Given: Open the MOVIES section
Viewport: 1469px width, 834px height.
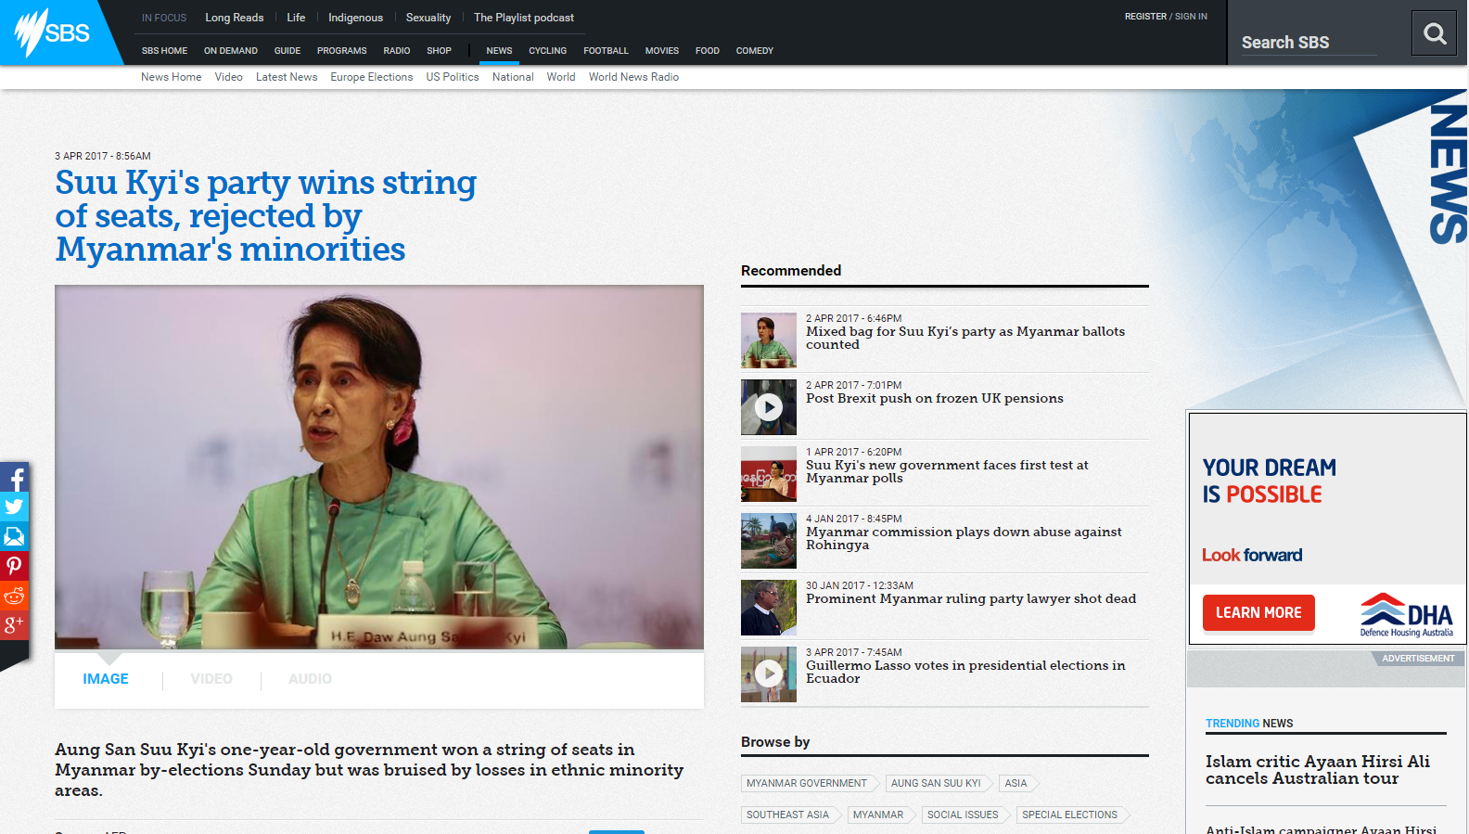Looking at the screenshot, I should click(662, 51).
